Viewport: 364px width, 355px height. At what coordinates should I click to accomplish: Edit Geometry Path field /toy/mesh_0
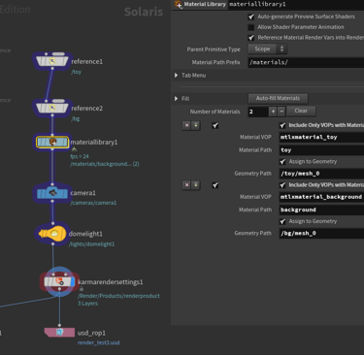point(321,174)
